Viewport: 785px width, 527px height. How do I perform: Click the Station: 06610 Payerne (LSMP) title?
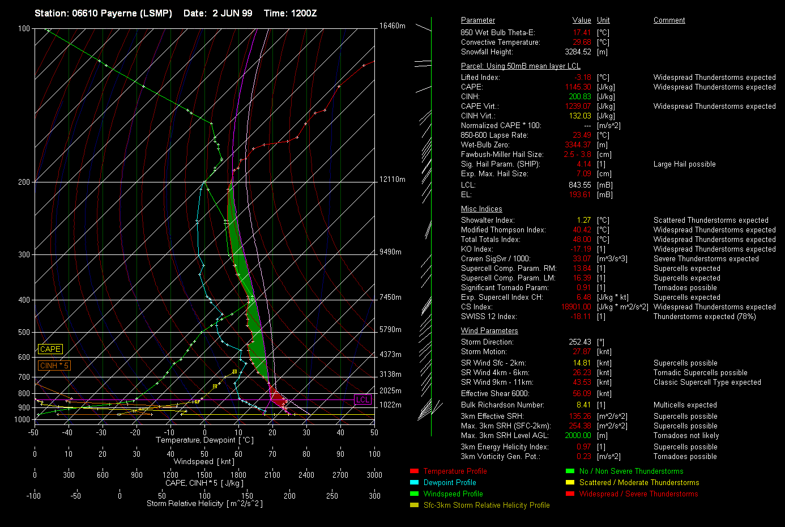click(x=103, y=13)
